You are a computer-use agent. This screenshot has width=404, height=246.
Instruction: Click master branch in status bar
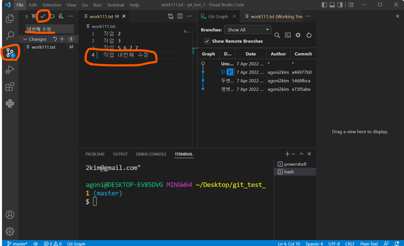click(x=17, y=243)
